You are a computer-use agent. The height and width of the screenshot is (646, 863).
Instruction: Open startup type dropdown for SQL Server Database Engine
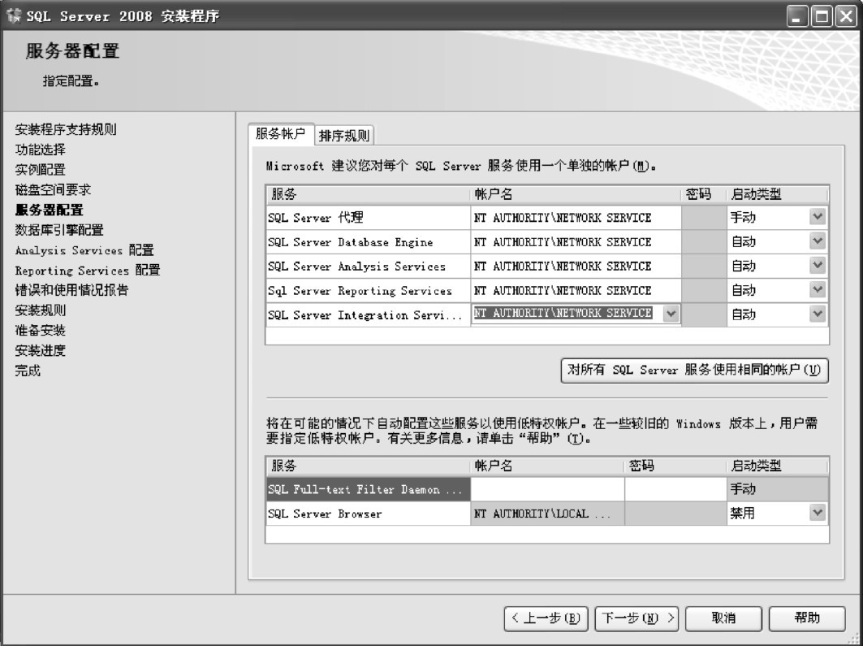click(x=818, y=241)
